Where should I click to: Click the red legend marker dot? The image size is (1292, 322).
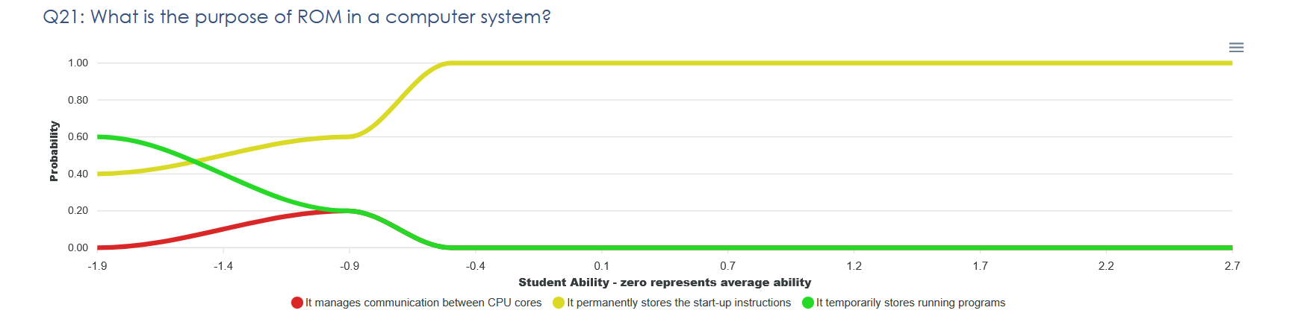(297, 303)
